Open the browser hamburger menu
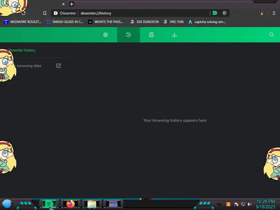280x210 pixels. point(274,13)
